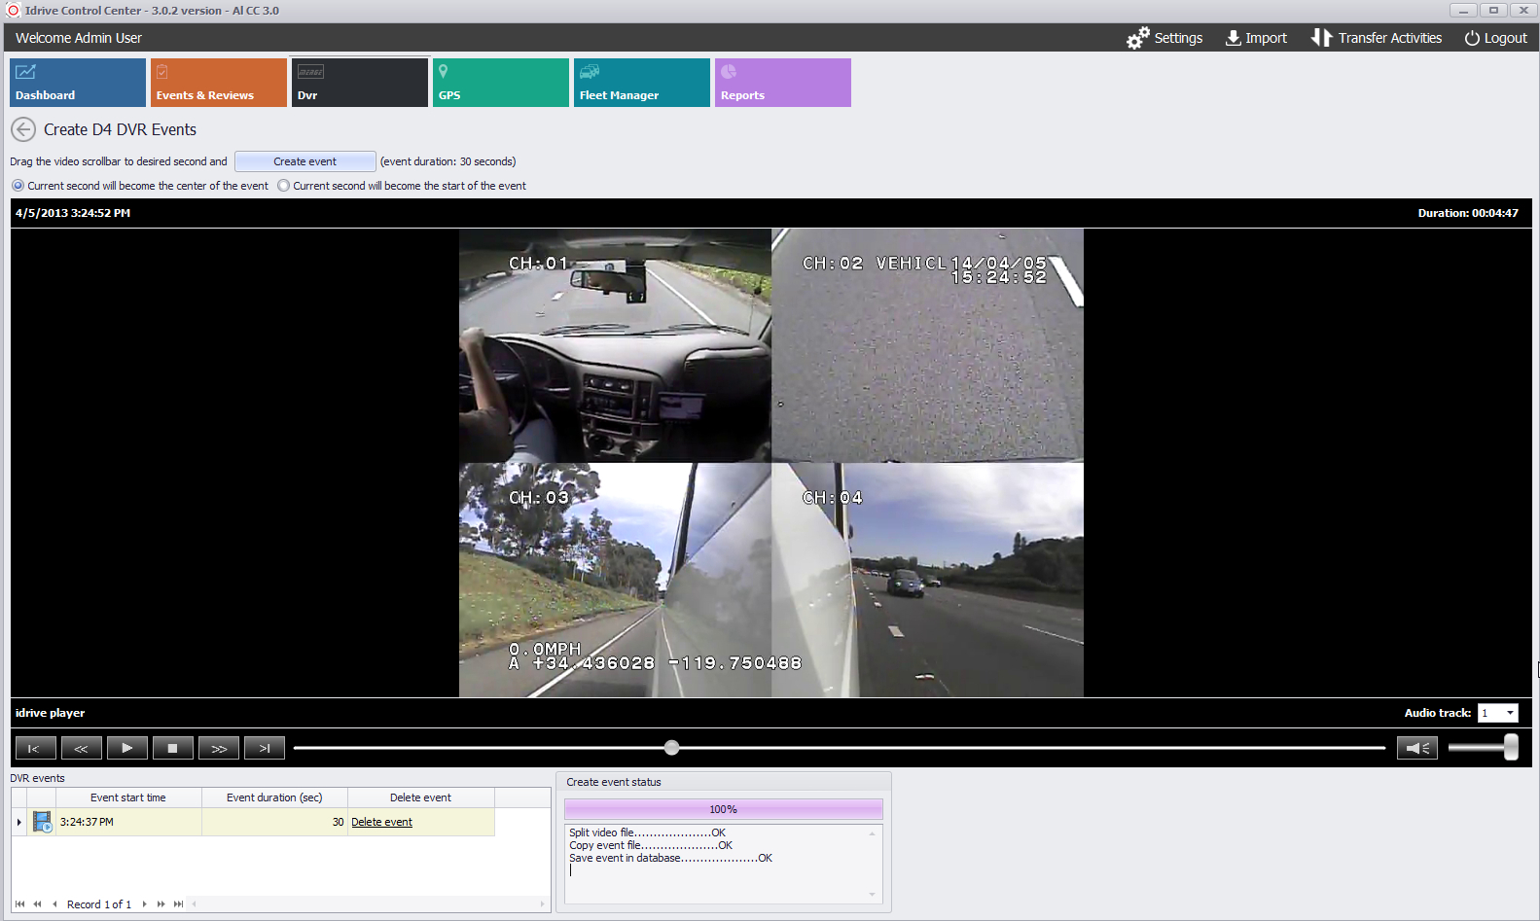The image size is (1540, 921).
Task: Click the fast forward playback button
Action: coord(219,748)
